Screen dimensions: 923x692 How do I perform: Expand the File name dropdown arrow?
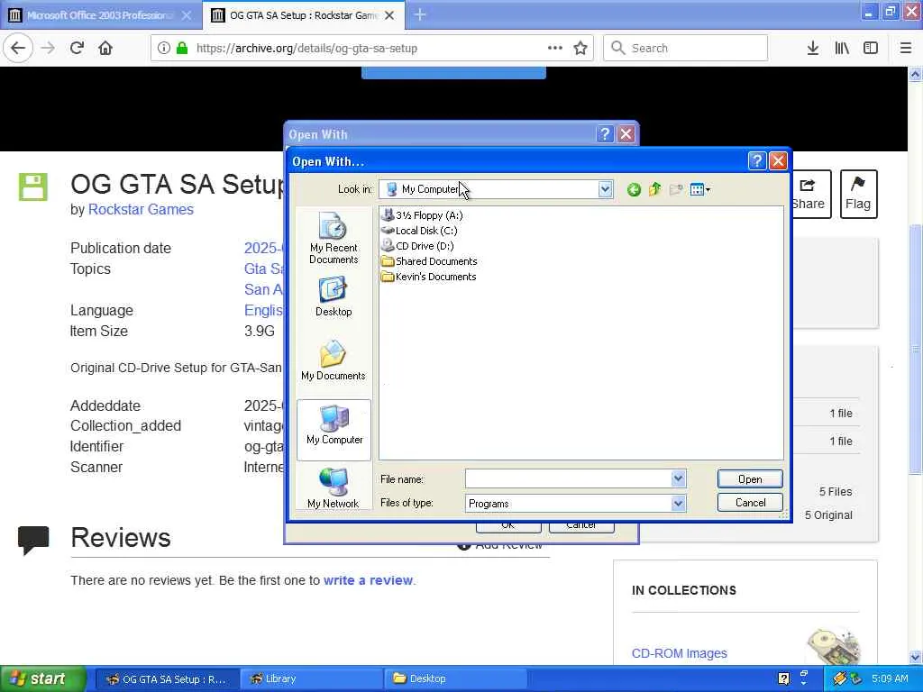tap(678, 478)
